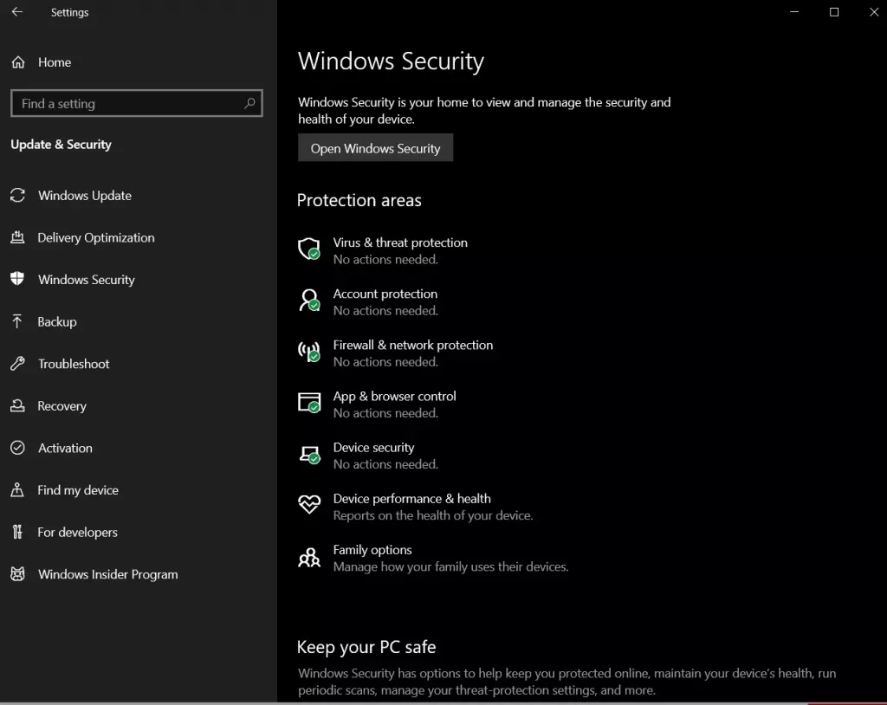Open Account protection area
The image size is (887, 705).
385,294
